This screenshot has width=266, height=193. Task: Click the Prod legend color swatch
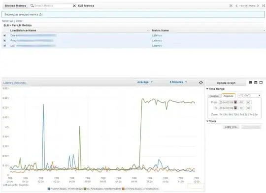[x=49, y=189]
